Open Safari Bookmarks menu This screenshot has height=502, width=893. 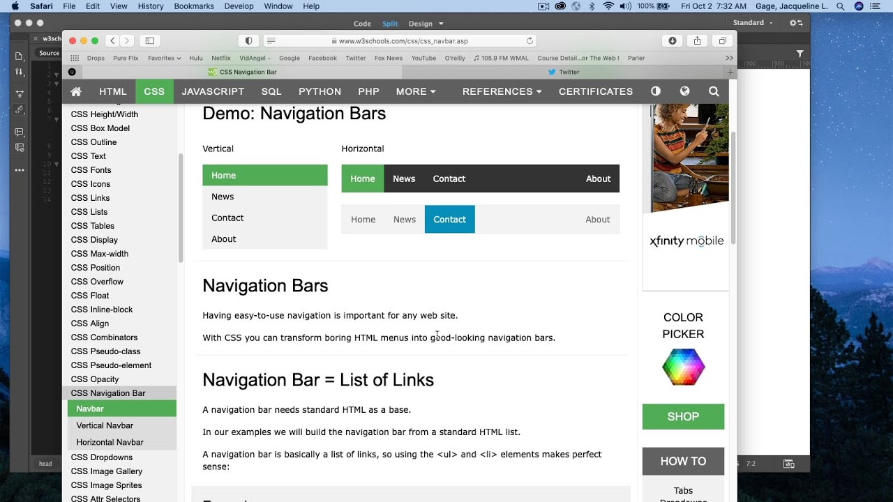tap(193, 6)
